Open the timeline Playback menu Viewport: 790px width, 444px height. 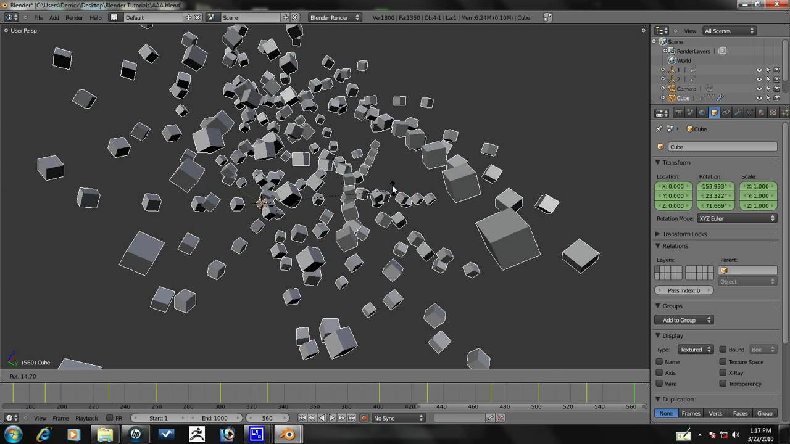(86, 418)
